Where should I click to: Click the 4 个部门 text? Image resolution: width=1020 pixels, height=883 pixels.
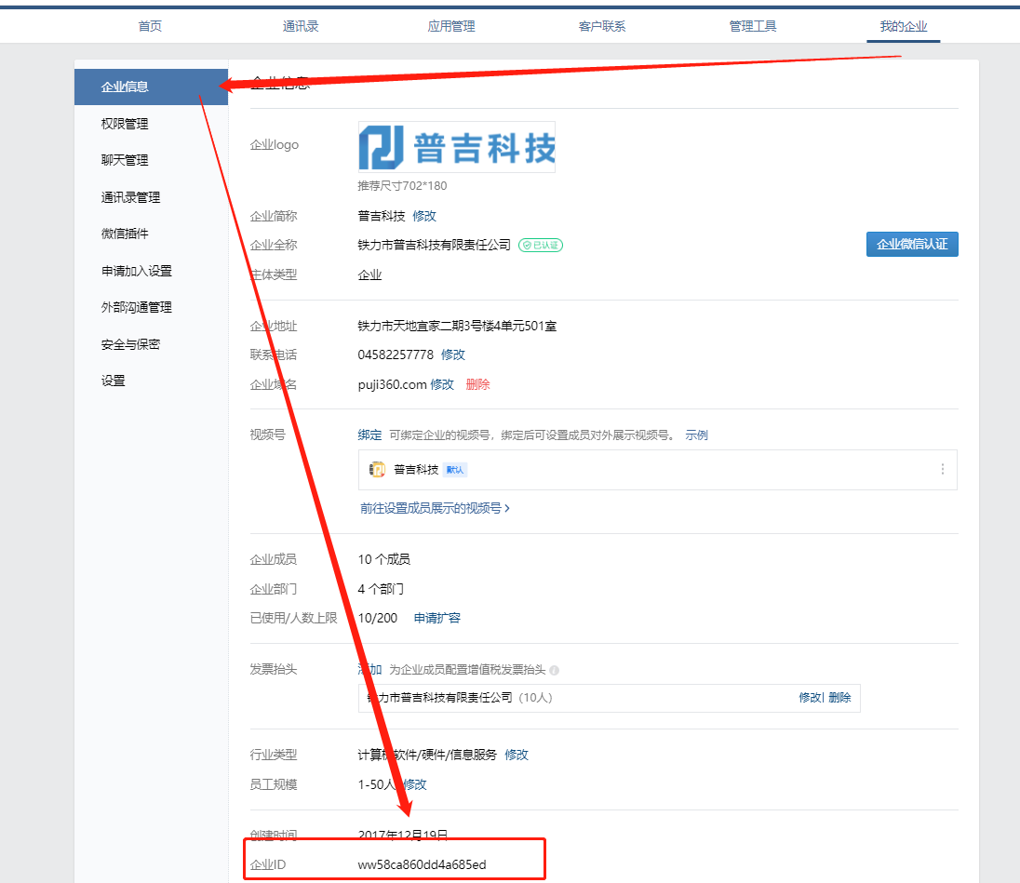coord(381,589)
